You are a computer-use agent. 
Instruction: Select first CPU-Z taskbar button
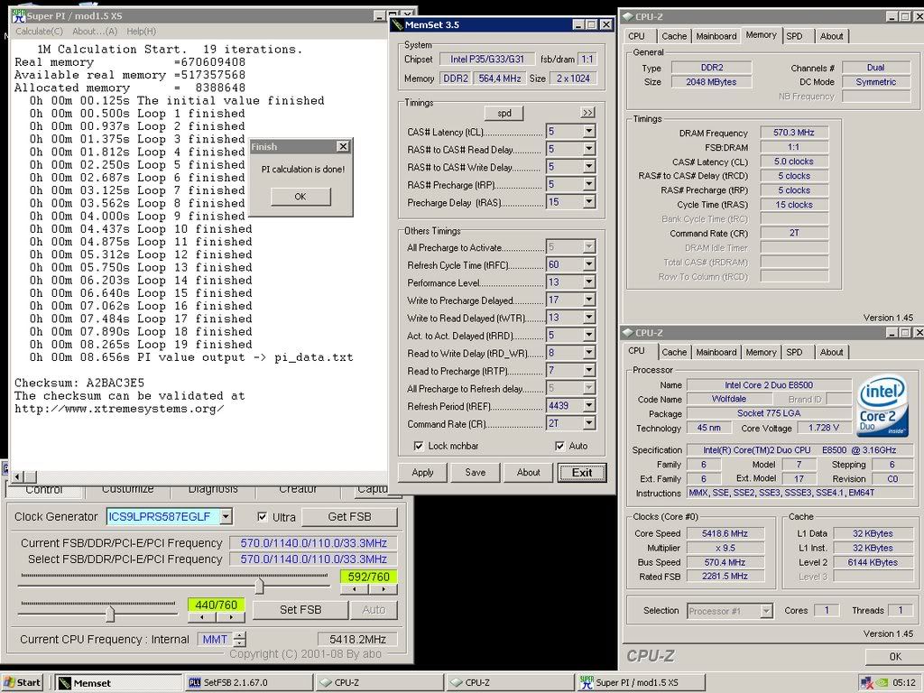(378, 682)
